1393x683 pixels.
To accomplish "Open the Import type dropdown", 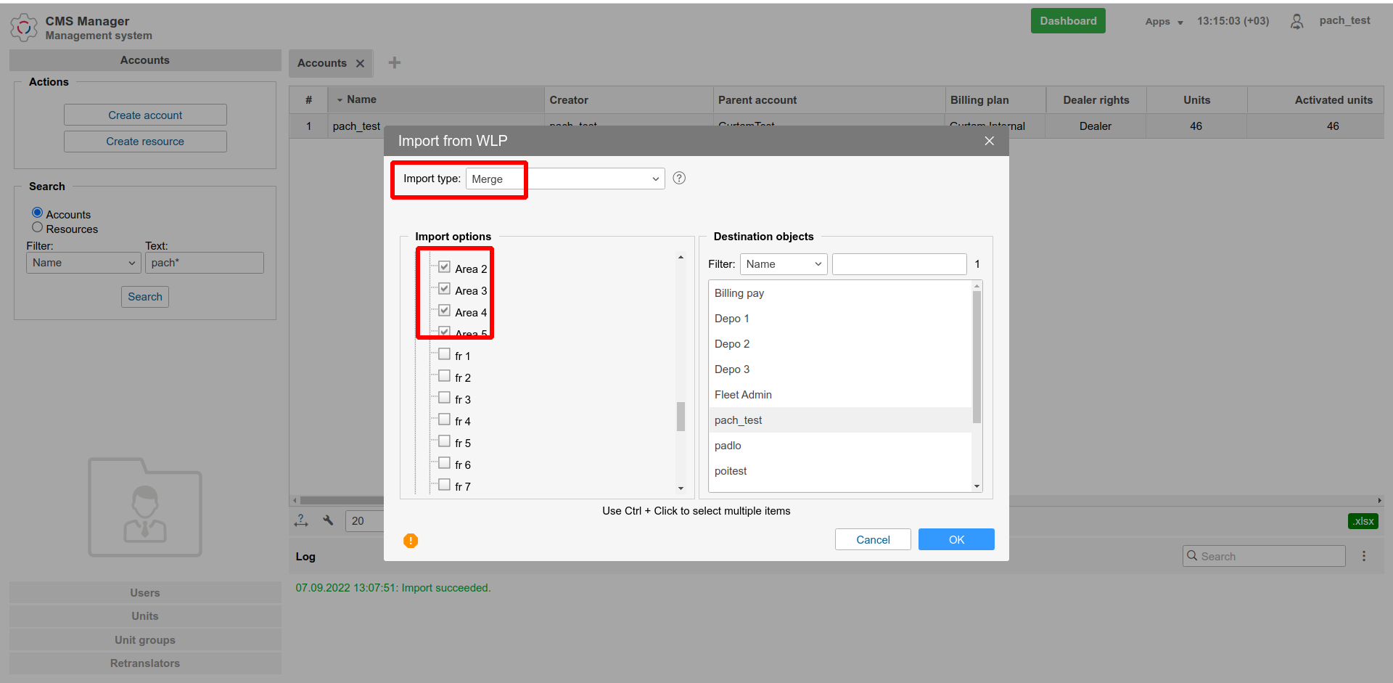I will (x=565, y=179).
